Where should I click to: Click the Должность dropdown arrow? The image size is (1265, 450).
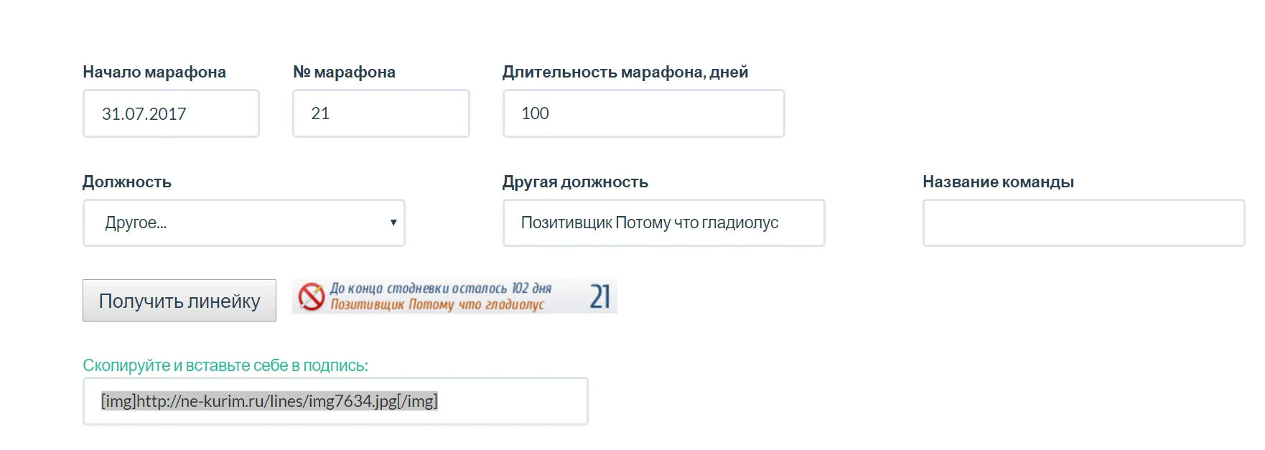click(393, 222)
